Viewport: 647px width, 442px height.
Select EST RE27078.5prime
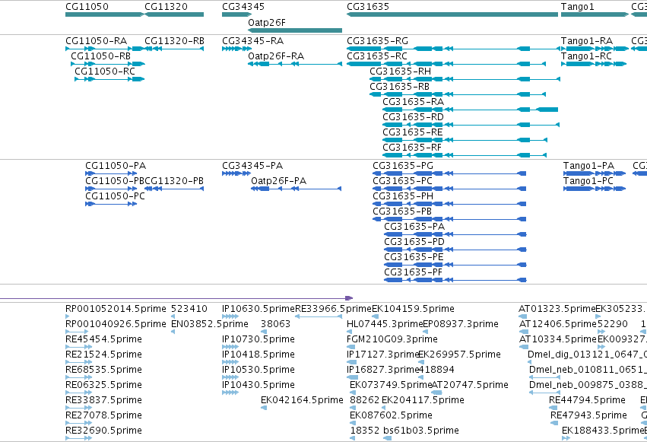[103, 415]
